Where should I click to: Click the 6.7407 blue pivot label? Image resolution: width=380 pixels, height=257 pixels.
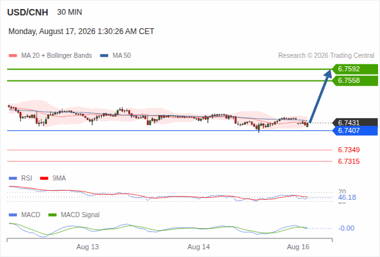coord(355,131)
